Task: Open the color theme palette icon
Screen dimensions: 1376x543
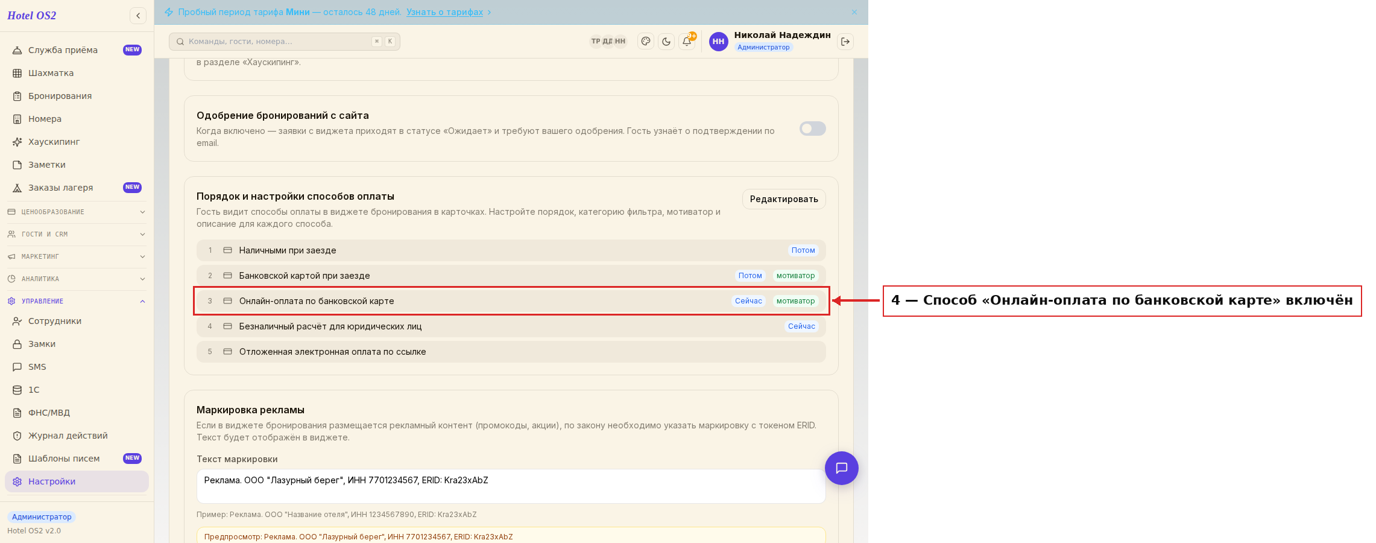Action: pos(646,42)
